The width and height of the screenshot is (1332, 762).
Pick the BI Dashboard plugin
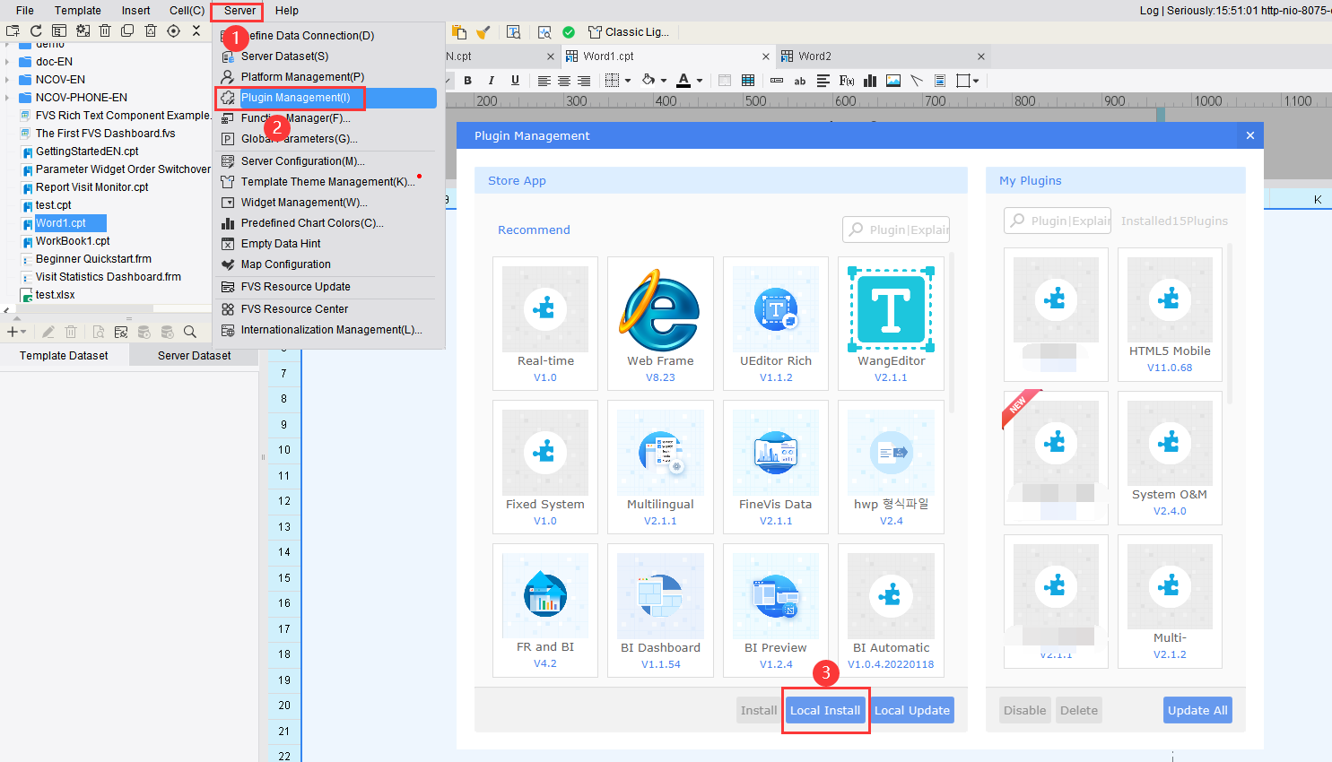coord(660,610)
